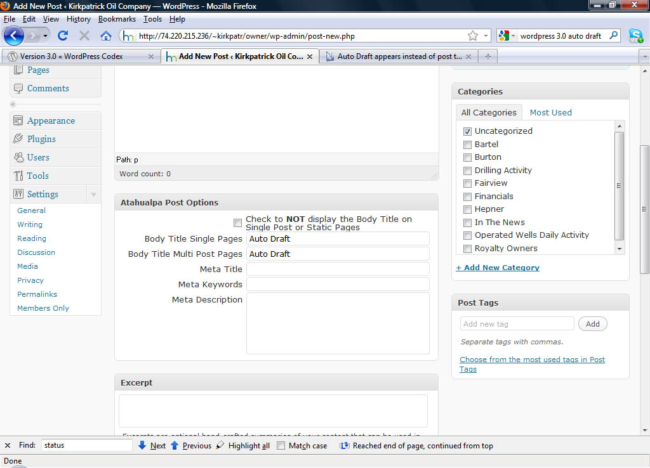Click the Meta Title input field
Screen dimensions: 650x468
pos(338,270)
